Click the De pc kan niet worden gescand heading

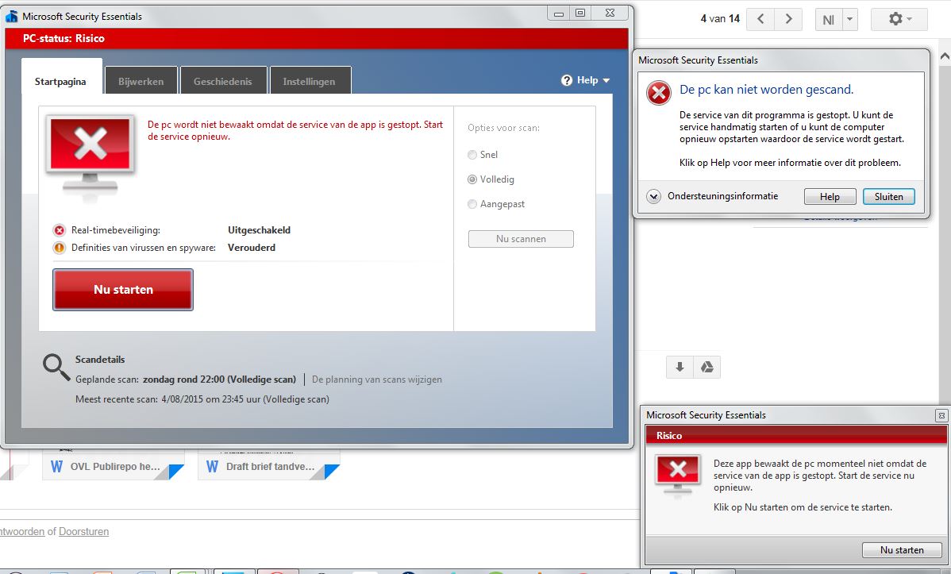point(767,90)
